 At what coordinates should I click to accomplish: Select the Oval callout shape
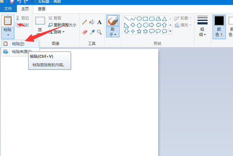coord(158,31)
